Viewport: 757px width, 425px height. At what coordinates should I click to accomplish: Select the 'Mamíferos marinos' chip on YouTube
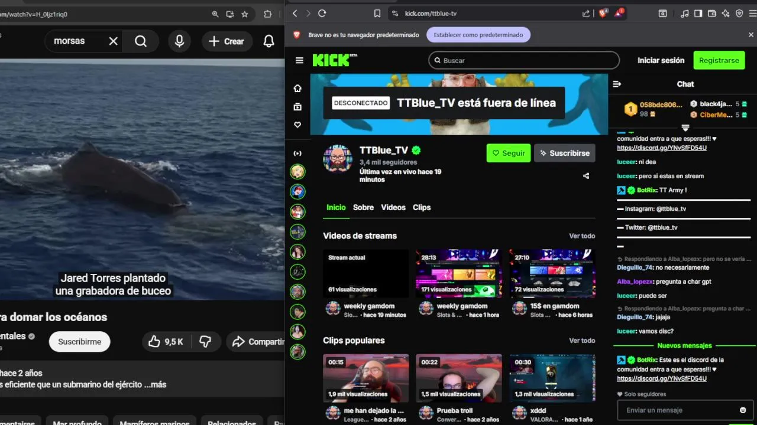154,423
